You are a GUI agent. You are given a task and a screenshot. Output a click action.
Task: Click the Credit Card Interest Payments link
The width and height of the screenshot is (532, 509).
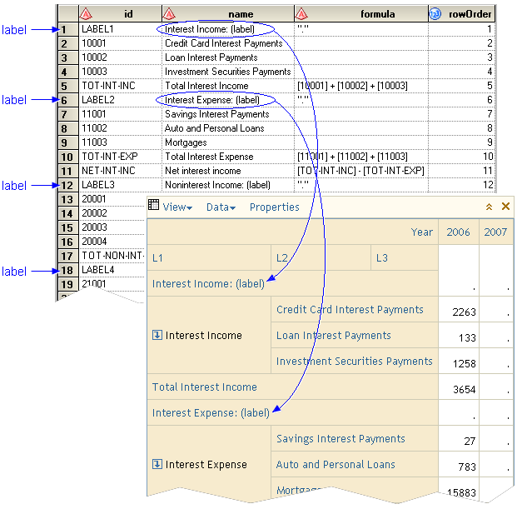click(x=350, y=310)
